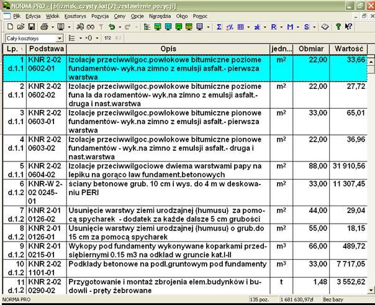Click the percent markup icon

click(230, 27)
